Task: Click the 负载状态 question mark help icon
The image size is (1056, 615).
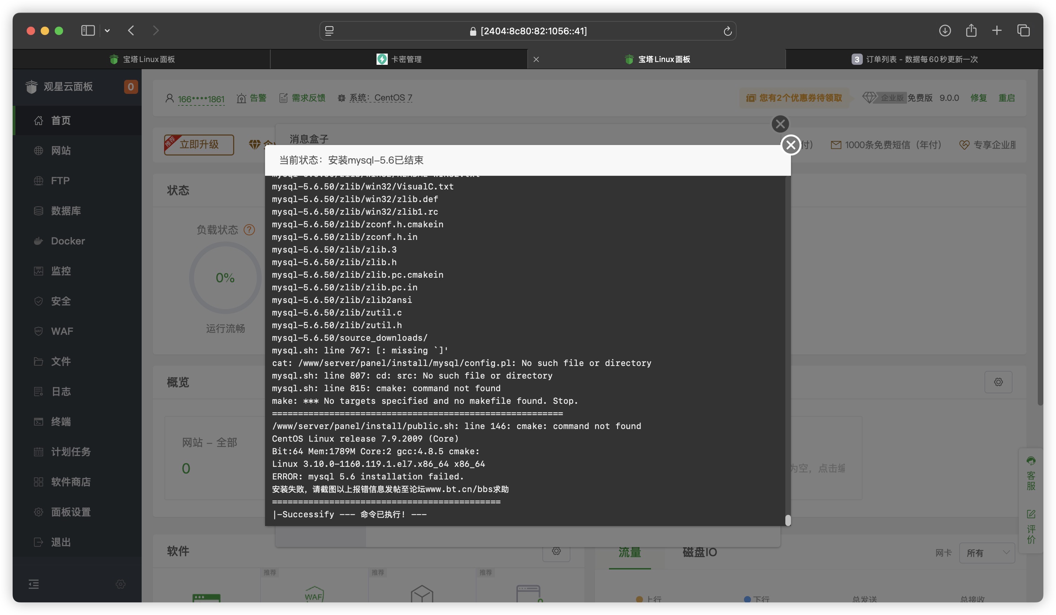Action: 249,229
